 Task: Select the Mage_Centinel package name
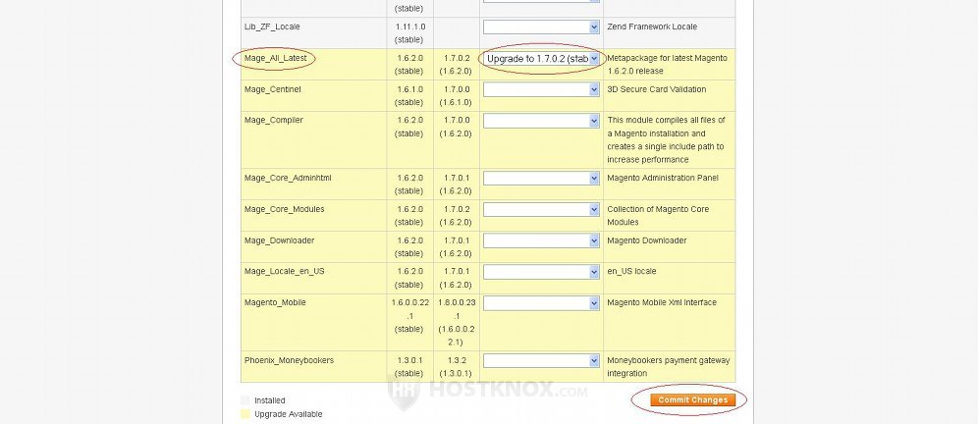coord(273,89)
